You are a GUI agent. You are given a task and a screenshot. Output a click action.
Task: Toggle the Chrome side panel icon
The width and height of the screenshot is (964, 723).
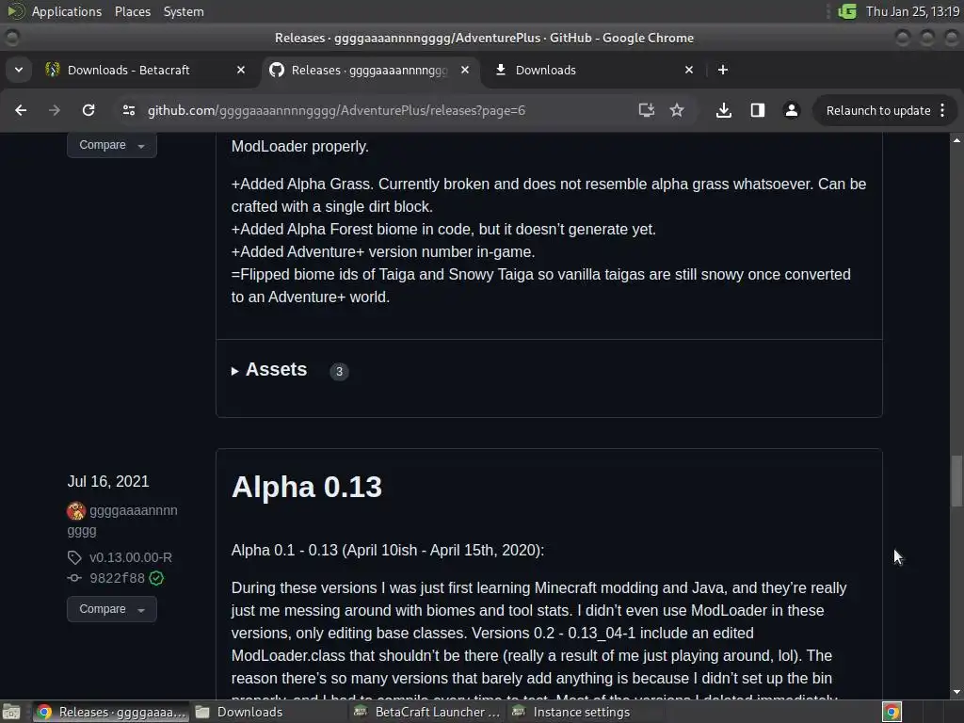pos(758,110)
